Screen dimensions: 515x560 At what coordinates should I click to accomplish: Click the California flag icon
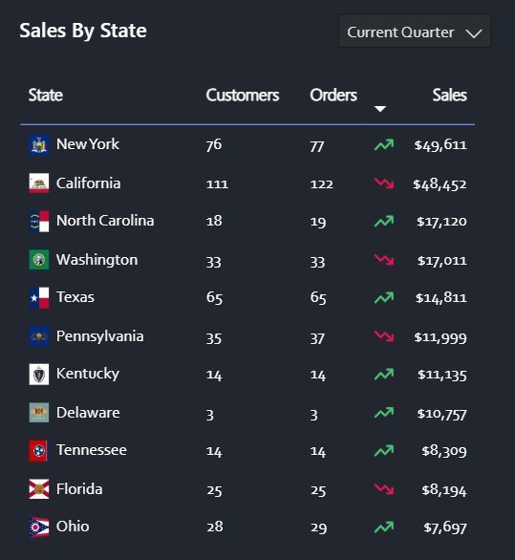coord(39,183)
